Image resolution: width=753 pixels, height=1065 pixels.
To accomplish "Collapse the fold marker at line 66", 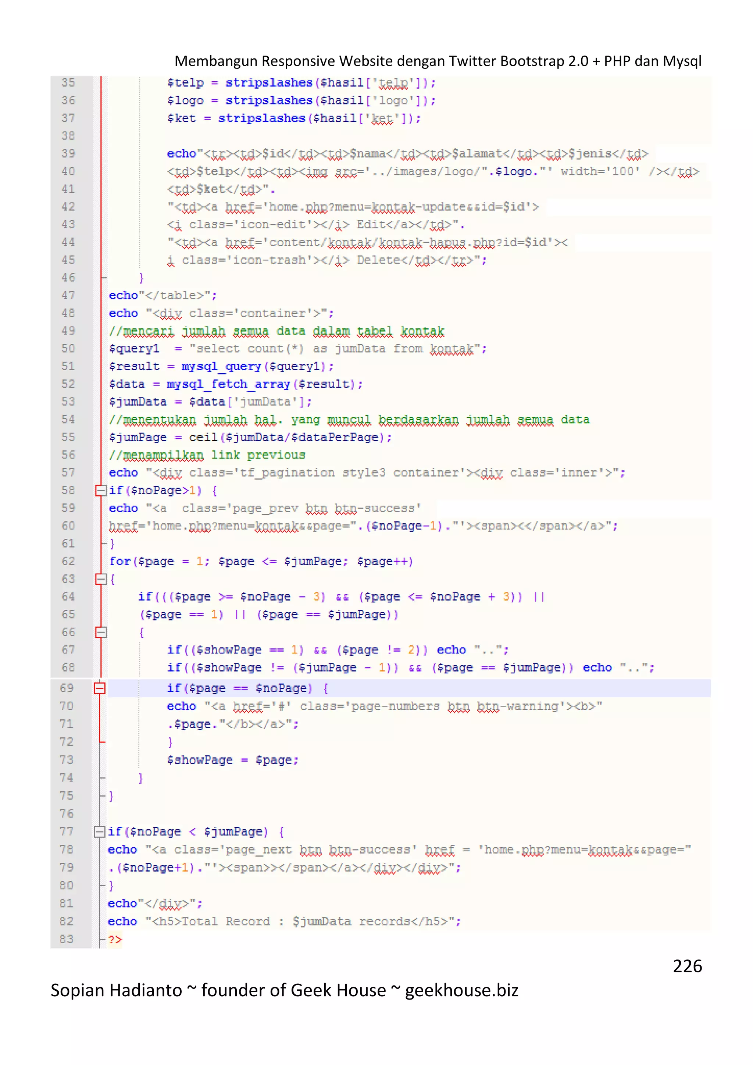I will click(x=101, y=632).
